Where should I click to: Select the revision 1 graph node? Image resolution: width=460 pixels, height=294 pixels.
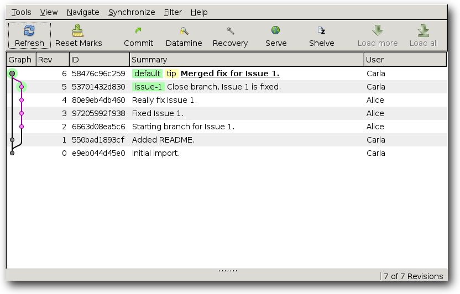[x=12, y=140]
